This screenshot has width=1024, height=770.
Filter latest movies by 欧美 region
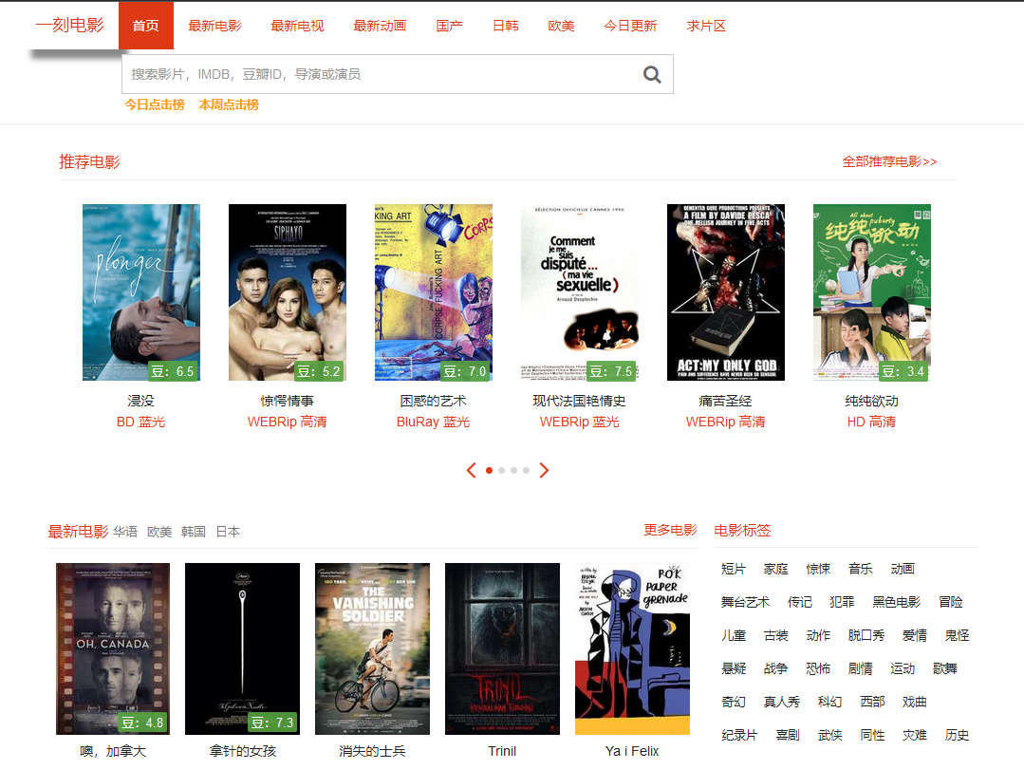pyautogui.click(x=159, y=532)
